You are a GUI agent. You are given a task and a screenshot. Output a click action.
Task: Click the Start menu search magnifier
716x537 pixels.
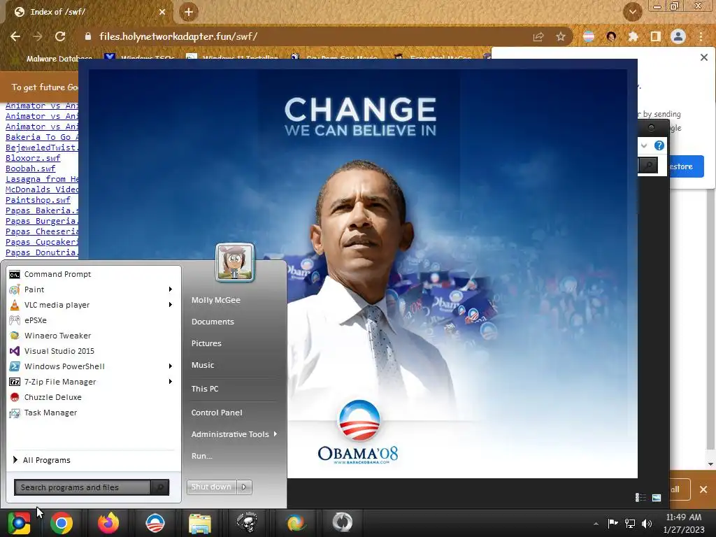[160, 487]
